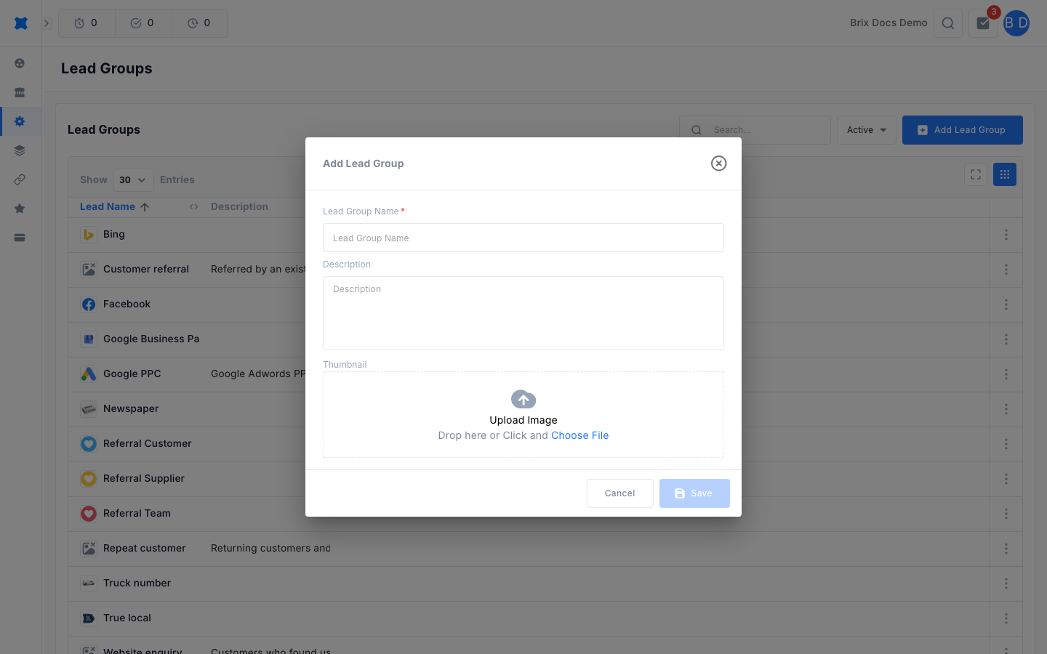Click the upload image cloud icon
Screen dimensions: 1047x654
tap(523, 399)
